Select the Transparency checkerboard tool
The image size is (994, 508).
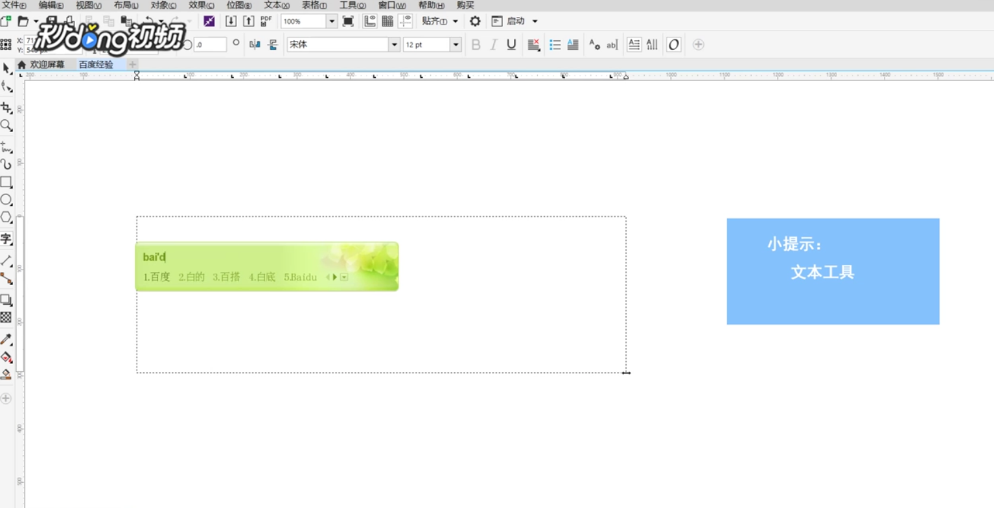click(x=6, y=317)
